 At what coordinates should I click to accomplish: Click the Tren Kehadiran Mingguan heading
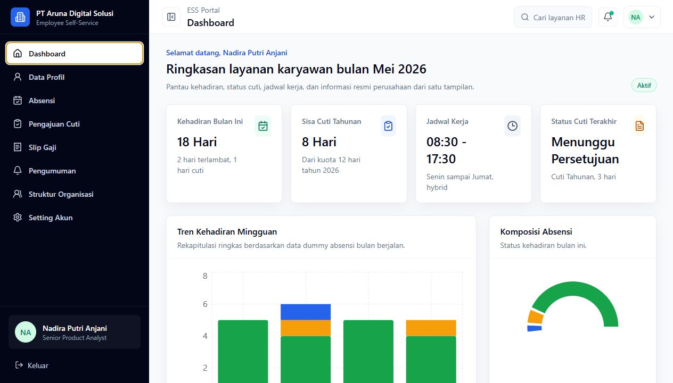pyautogui.click(x=227, y=231)
